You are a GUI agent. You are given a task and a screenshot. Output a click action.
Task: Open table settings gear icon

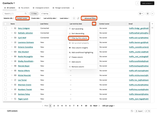148,14
